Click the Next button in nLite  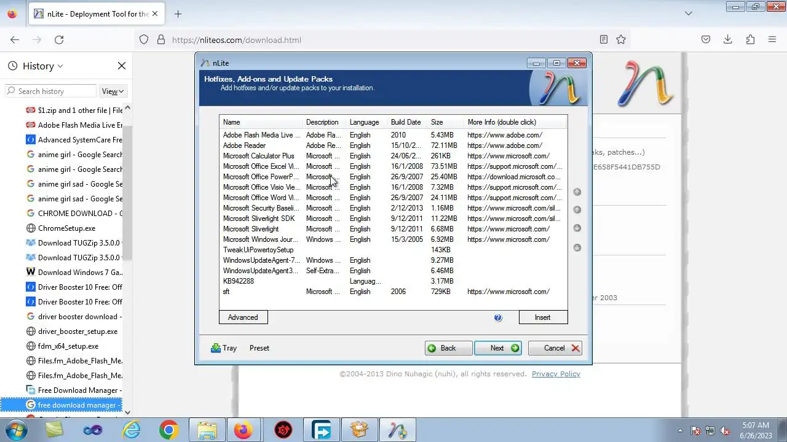coord(498,348)
